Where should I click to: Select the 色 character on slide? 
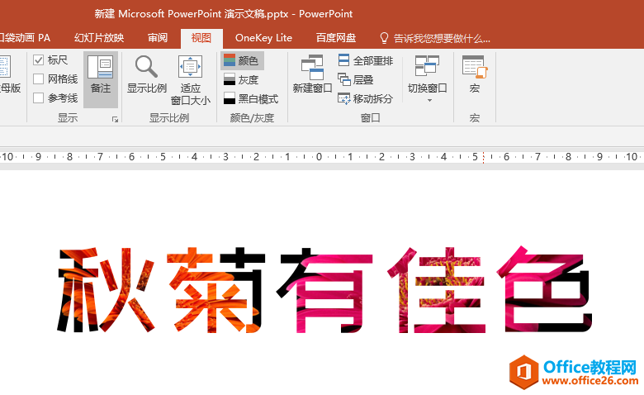[x=544, y=290]
